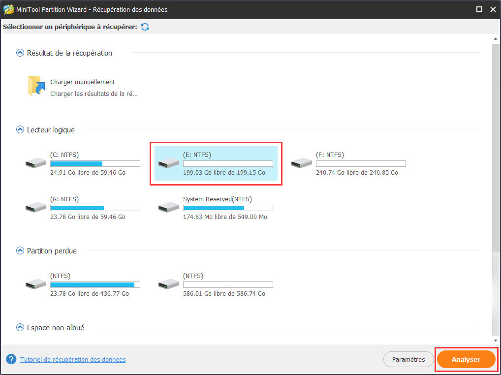The width and height of the screenshot is (501, 375).
Task: Collapse the Espace non alloué section
Action: click(20, 327)
